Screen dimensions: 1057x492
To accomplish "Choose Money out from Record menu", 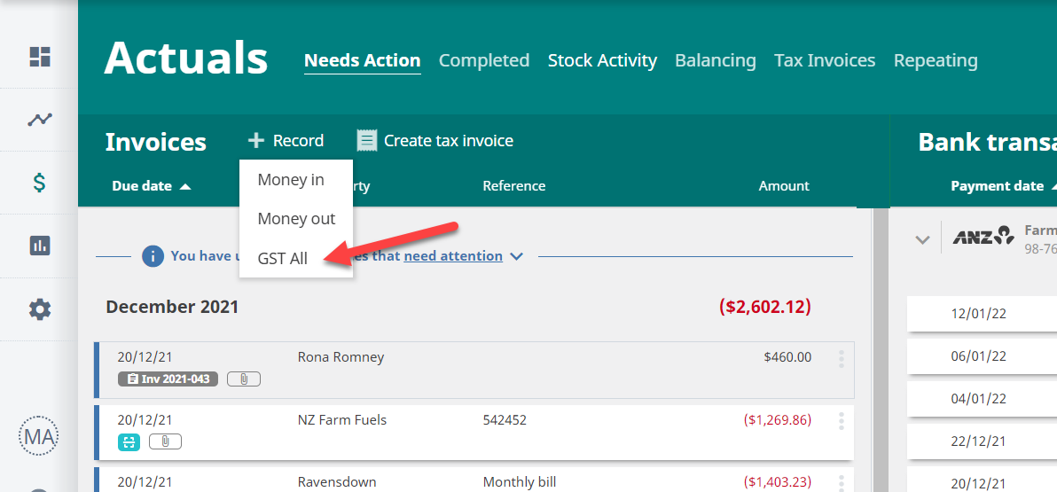I will [296, 219].
